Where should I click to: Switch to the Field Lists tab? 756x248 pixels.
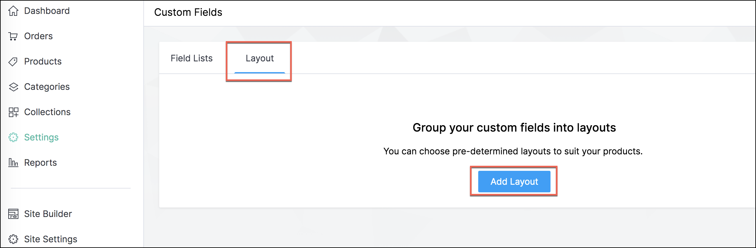(x=192, y=58)
